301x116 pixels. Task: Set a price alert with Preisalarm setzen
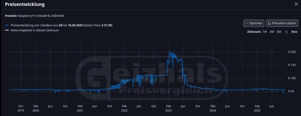click(282, 23)
